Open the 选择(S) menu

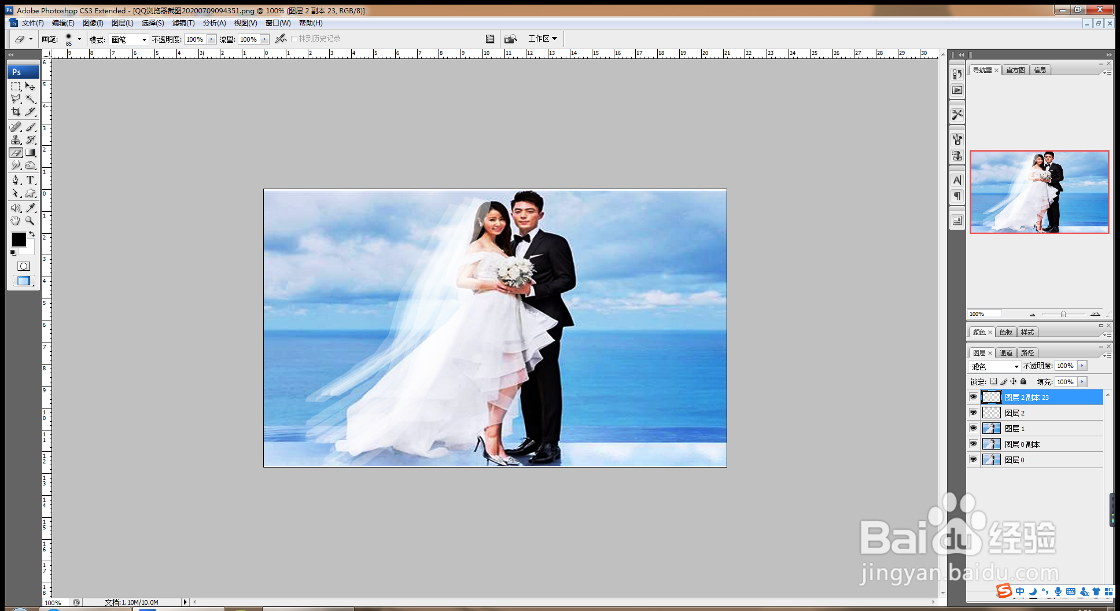pyautogui.click(x=153, y=23)
